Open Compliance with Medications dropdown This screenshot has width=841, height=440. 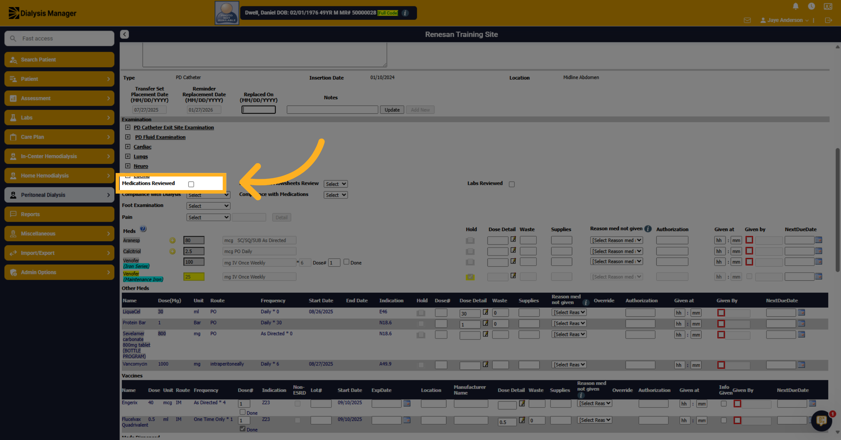[x=335, y=195]
